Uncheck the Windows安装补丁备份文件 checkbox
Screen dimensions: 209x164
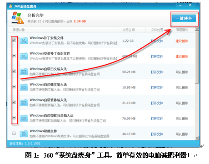(14, 56)
